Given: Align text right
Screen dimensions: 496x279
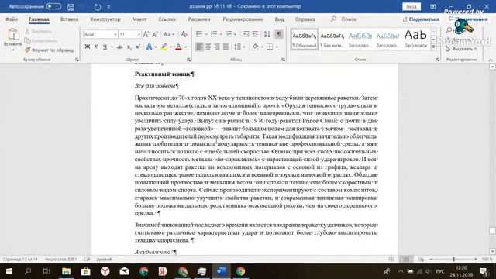Looking at the screenshot, I should pyautogui.click(x=217, y=46).
